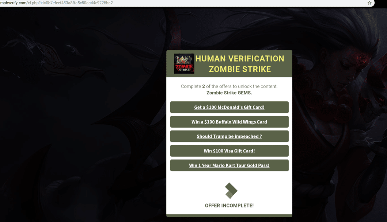The width and height of the screenshot is (387, 222).
Task: Click the bold number 2 in instructions
Action: (x=204, y=86)
